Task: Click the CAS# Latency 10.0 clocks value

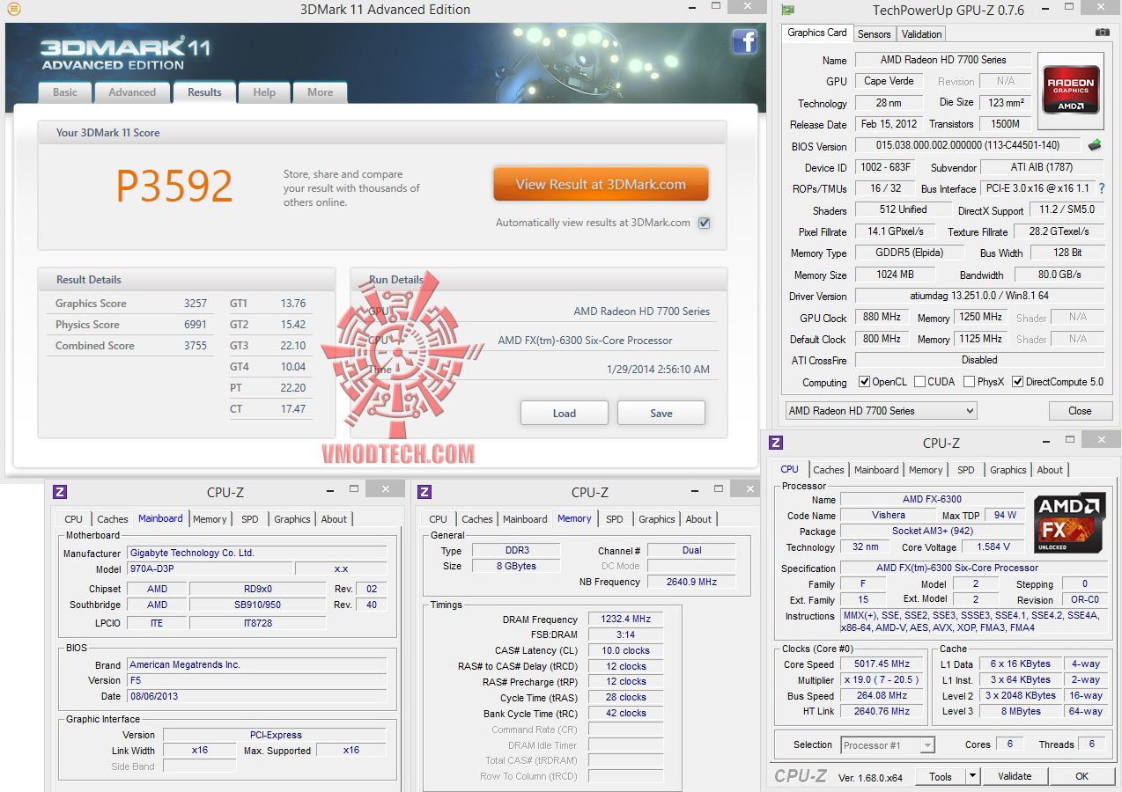Action: tap(625, 651)
